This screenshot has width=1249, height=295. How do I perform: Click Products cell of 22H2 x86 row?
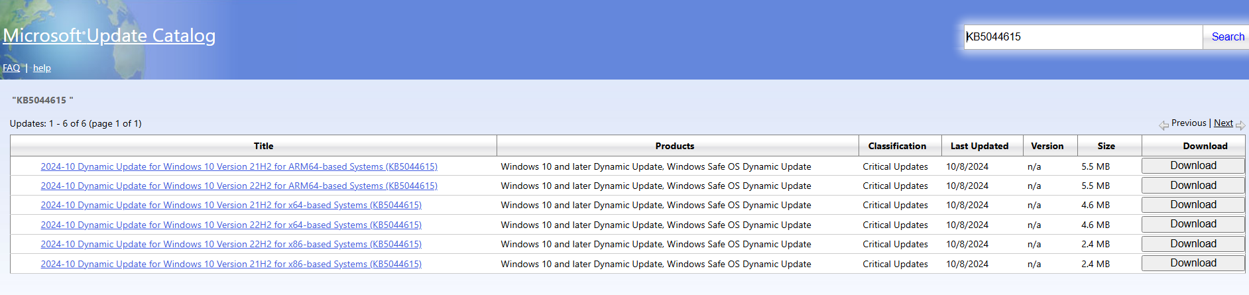pos(656,245)
